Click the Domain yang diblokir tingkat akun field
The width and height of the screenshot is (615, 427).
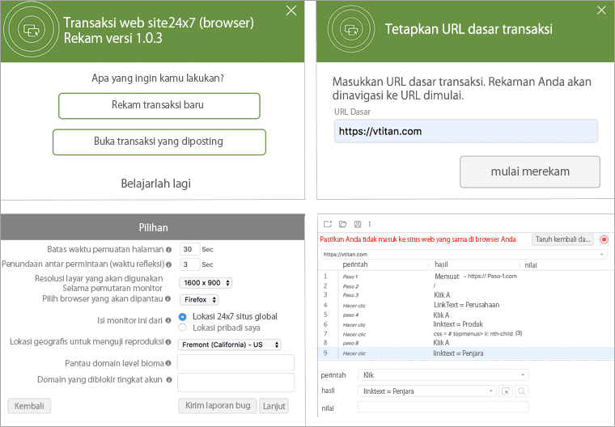(235, 383)
